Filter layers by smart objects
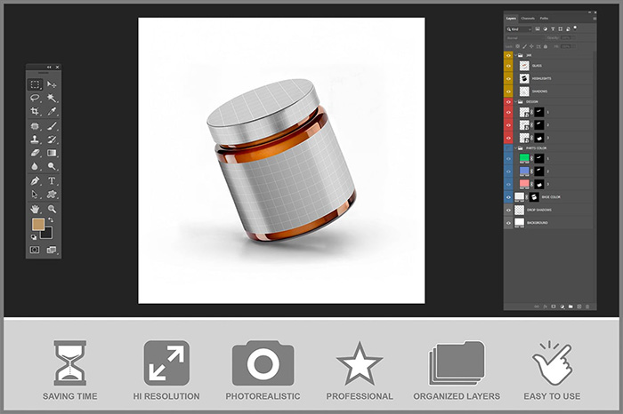This screenshot has height=414, width=623. tap(568, 29)
